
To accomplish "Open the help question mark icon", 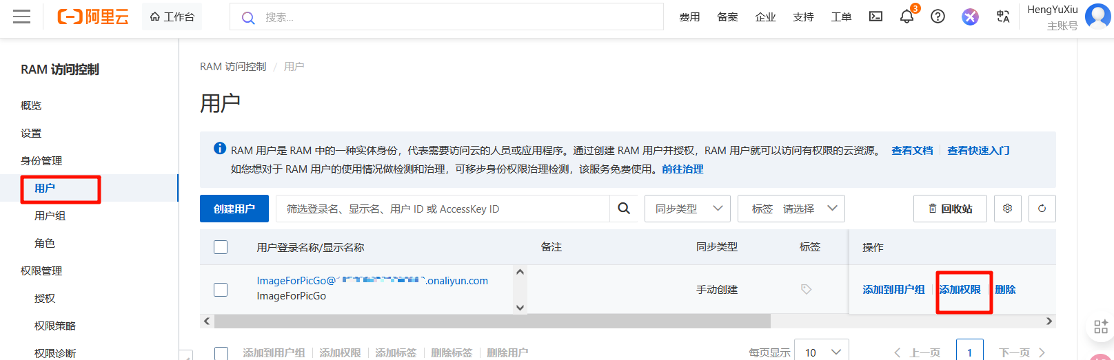I will click(x=938, y=17).
